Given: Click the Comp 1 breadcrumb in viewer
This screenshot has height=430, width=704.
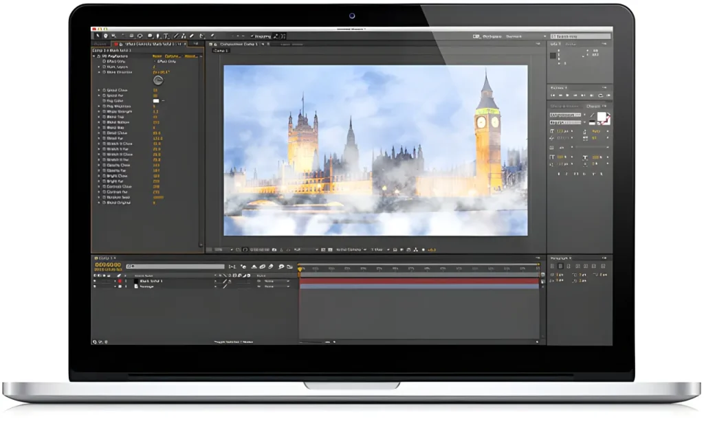Looking at the screenshot, I should click(x=221, y=51).
